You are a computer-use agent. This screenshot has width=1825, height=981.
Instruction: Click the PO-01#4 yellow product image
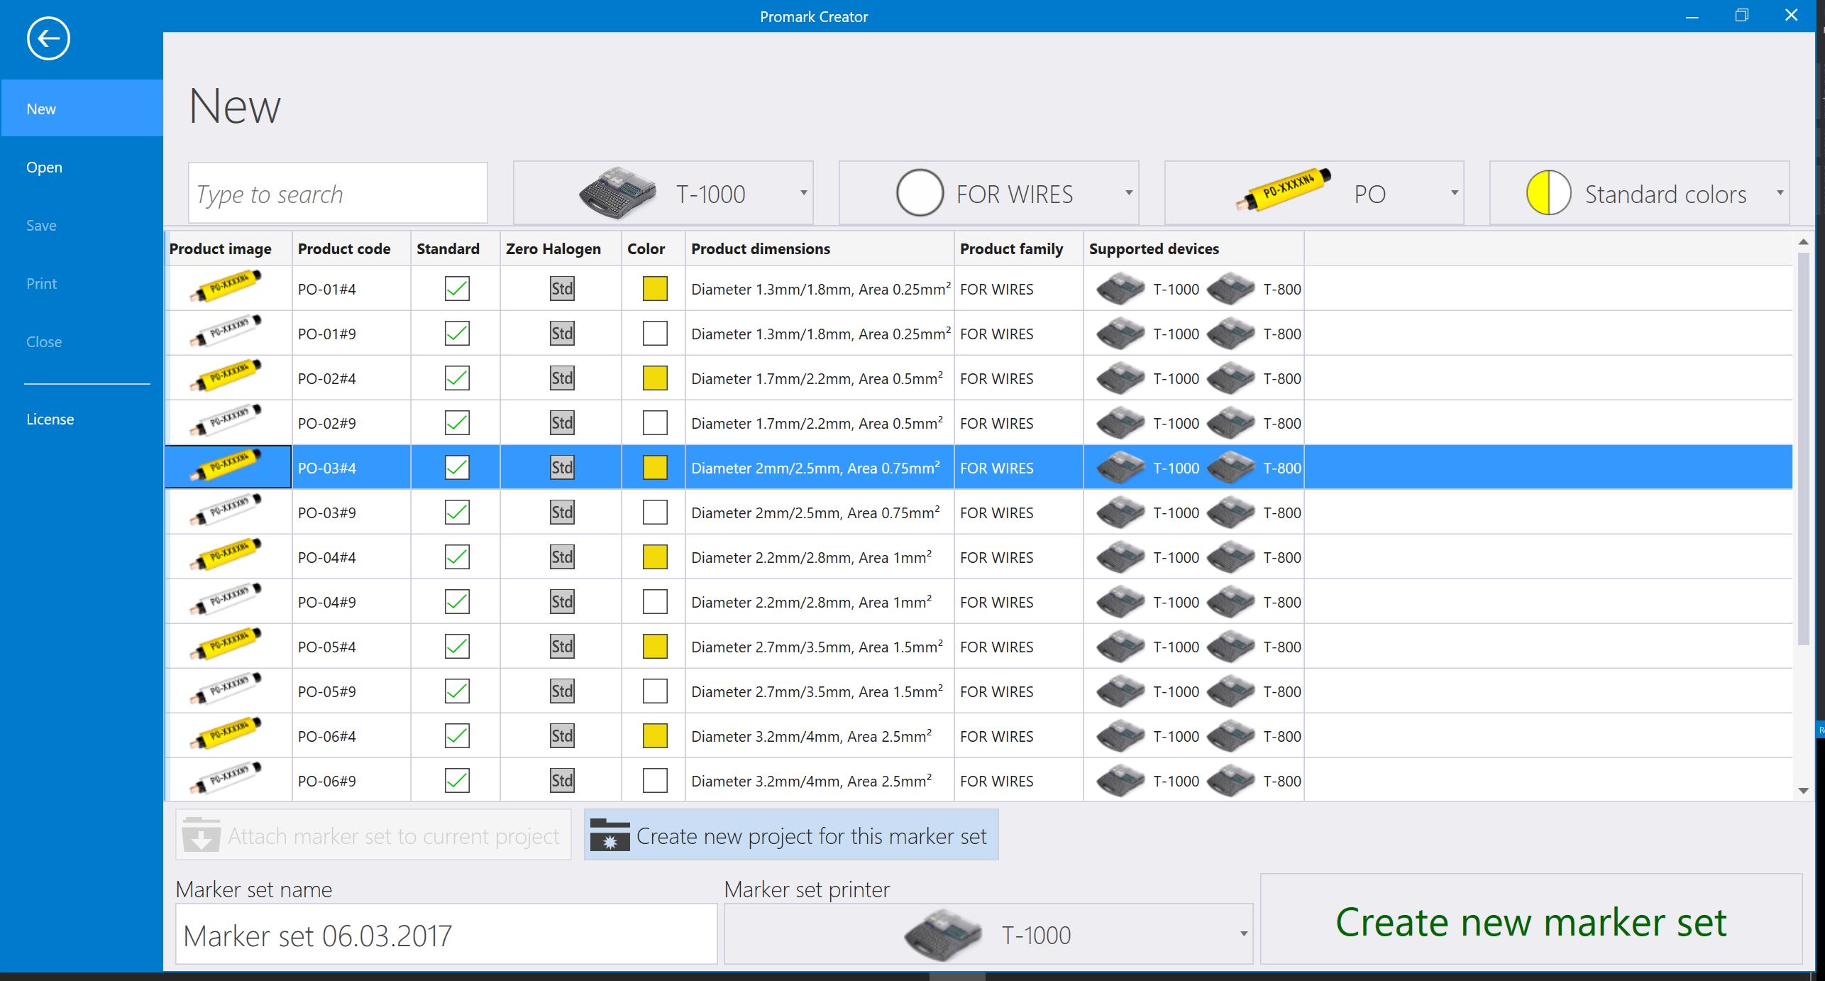226,287
